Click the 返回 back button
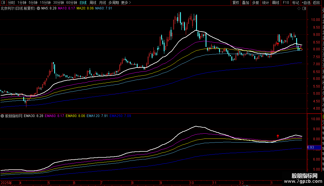Image resolution: width=324 pixels, height=186 pixels. click(x=316, y=3)
